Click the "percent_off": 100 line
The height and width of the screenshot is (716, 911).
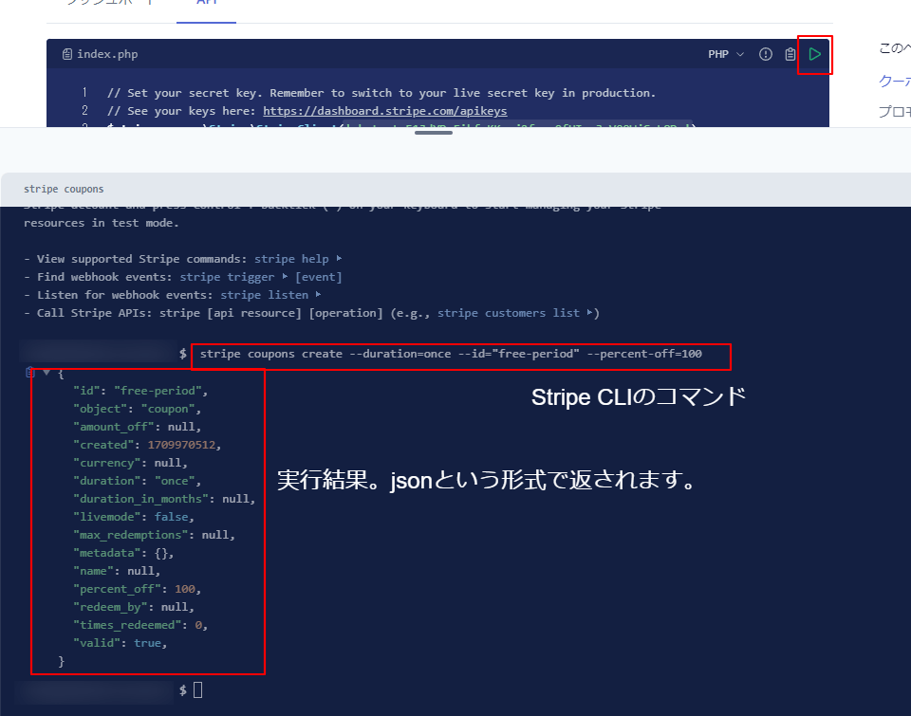[x=137, y=589]
